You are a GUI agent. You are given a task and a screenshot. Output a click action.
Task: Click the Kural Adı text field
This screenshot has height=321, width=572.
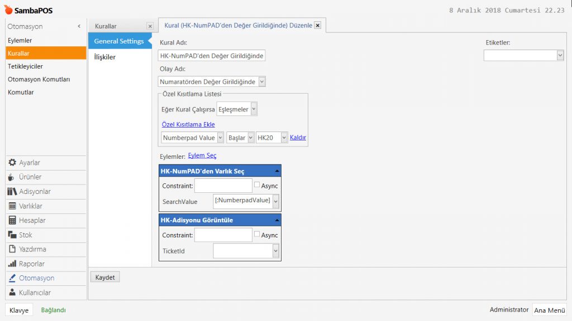pos(212,56)
